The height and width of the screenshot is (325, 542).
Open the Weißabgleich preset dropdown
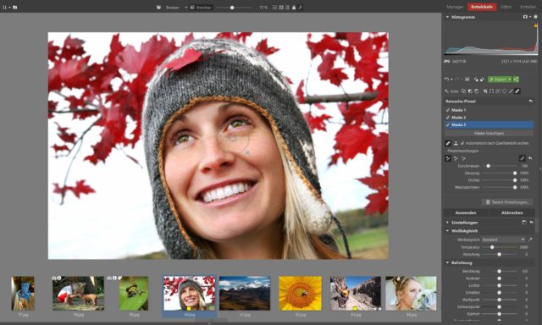tap(503, 240)
